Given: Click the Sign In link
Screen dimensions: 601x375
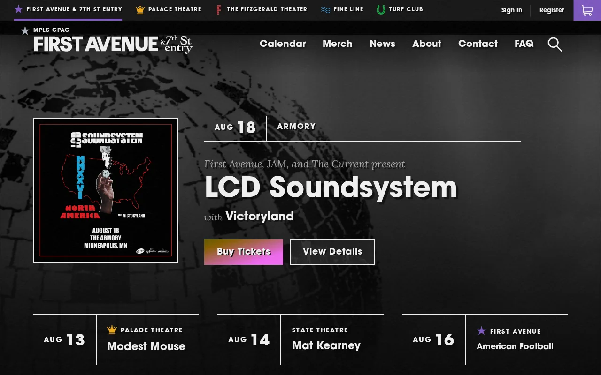Looking at the screenshot, I should point(511,10).
